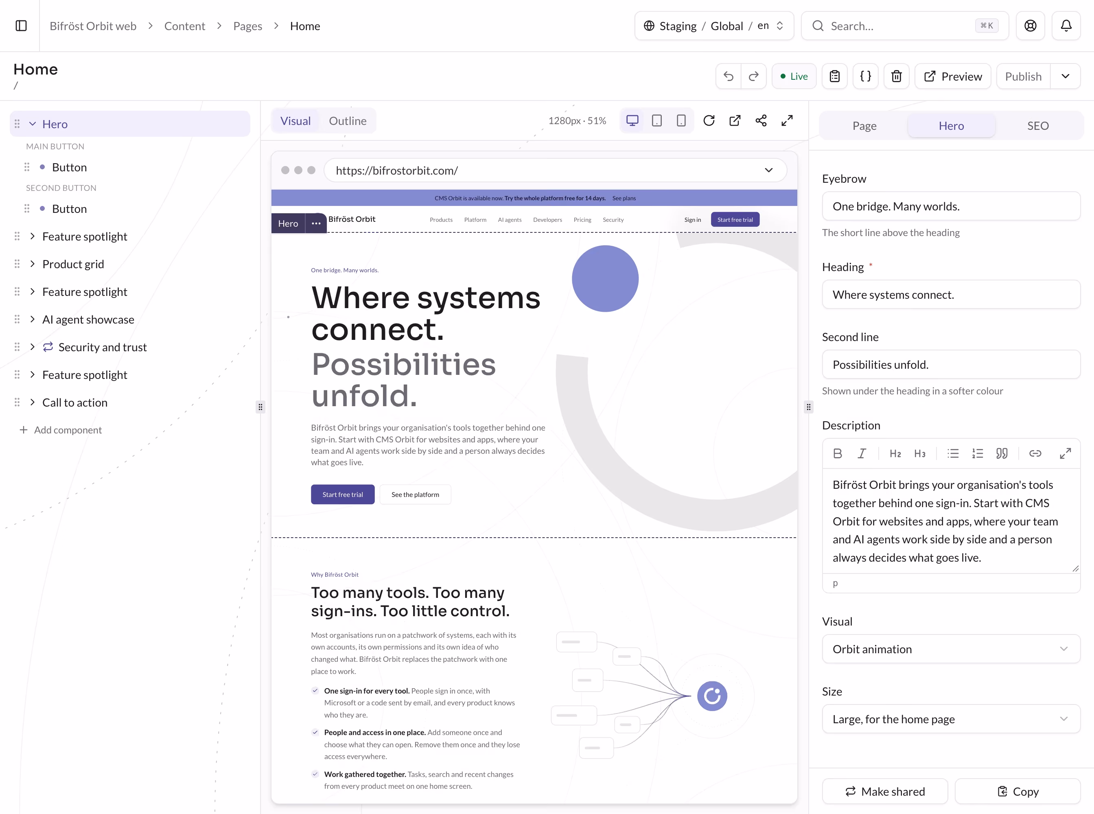Open the Page tab
This screenshot has width=1094, height=814.
(x=864, y=126)
